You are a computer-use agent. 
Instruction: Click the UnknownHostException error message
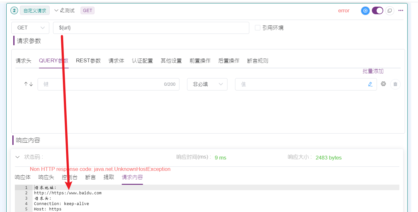(100, 169)
